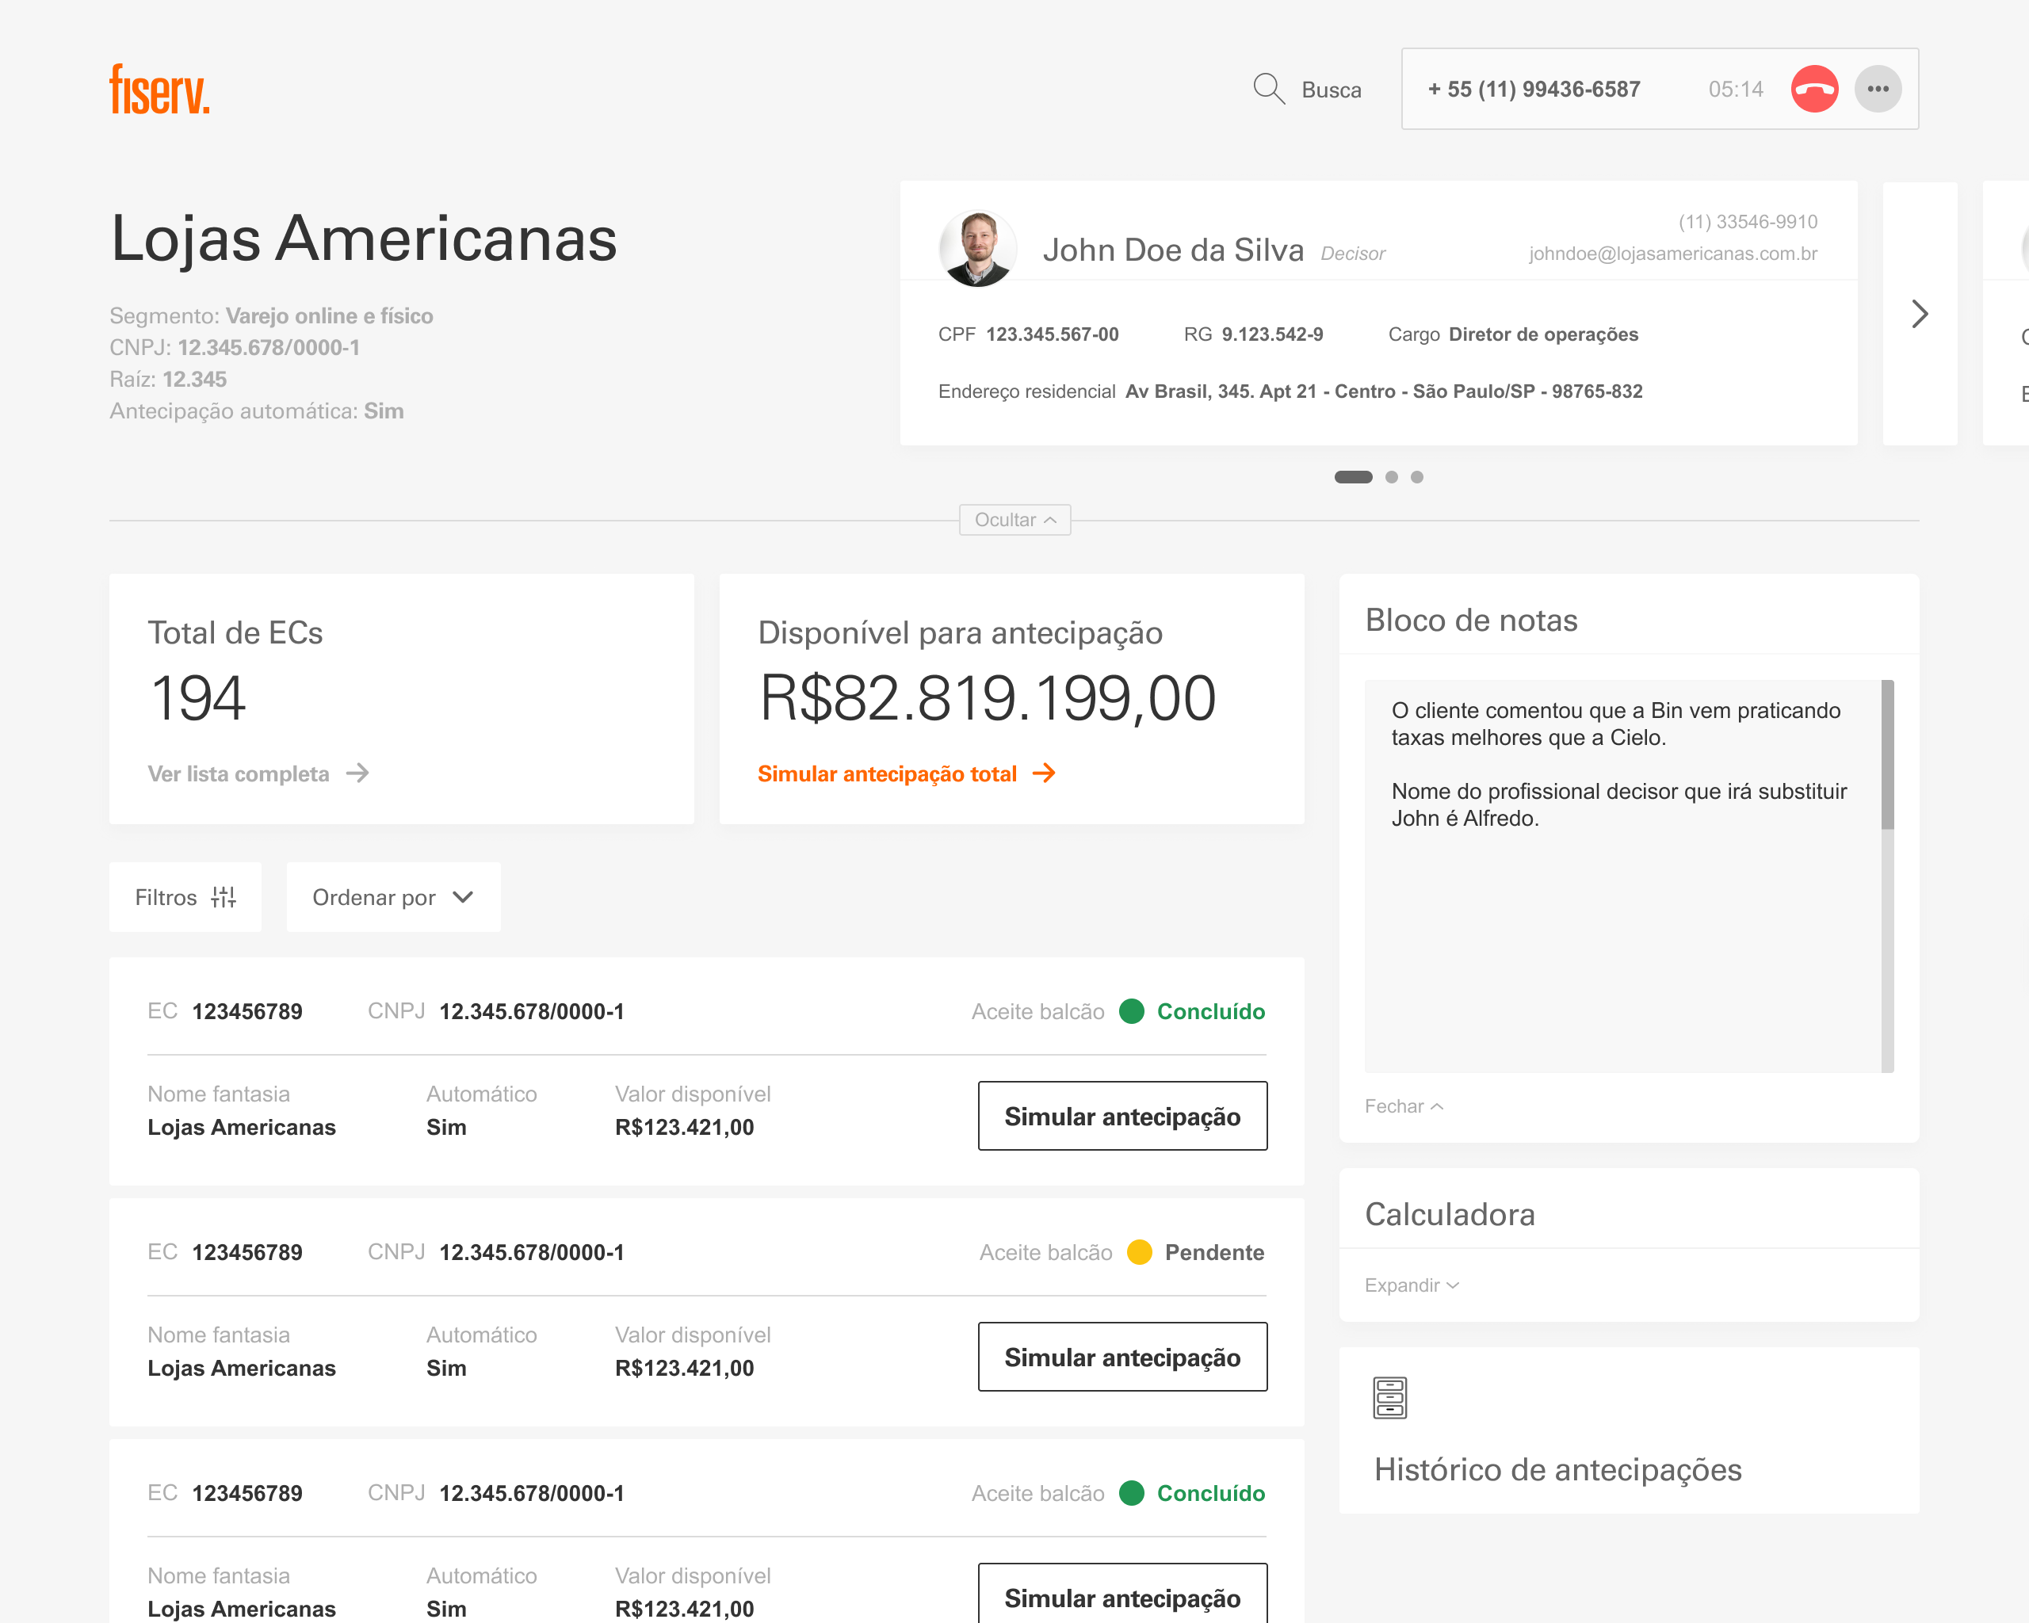
Task: Open the Filtros filter button
Action: coord(185,896)
